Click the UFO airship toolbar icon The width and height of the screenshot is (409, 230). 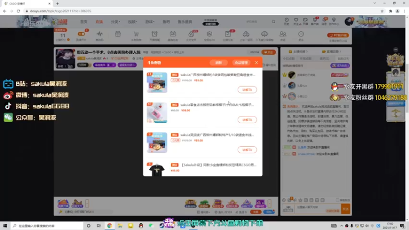pos(264,34)
